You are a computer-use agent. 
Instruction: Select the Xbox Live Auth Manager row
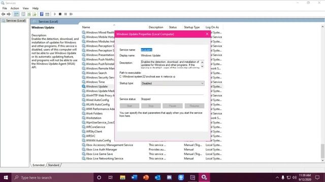click(x=152, y=150)
